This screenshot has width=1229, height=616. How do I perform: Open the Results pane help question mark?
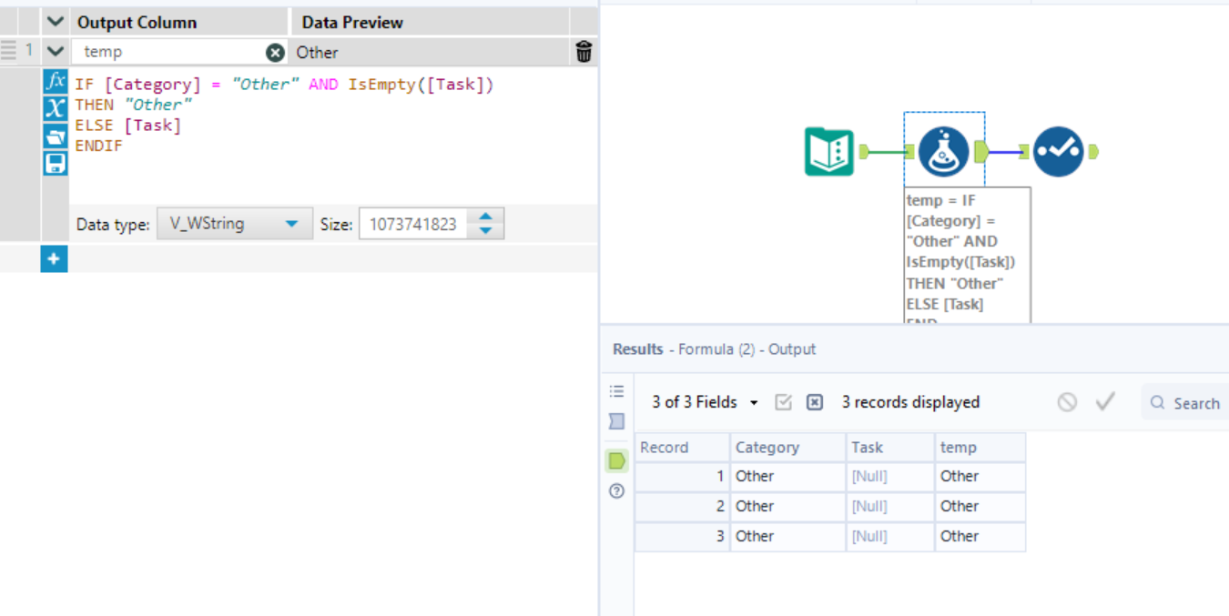[x=616, y=491]
